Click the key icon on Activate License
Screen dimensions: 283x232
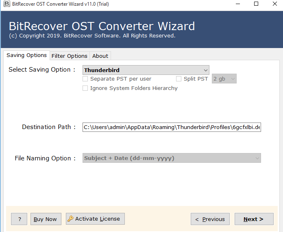coord(70,219)
